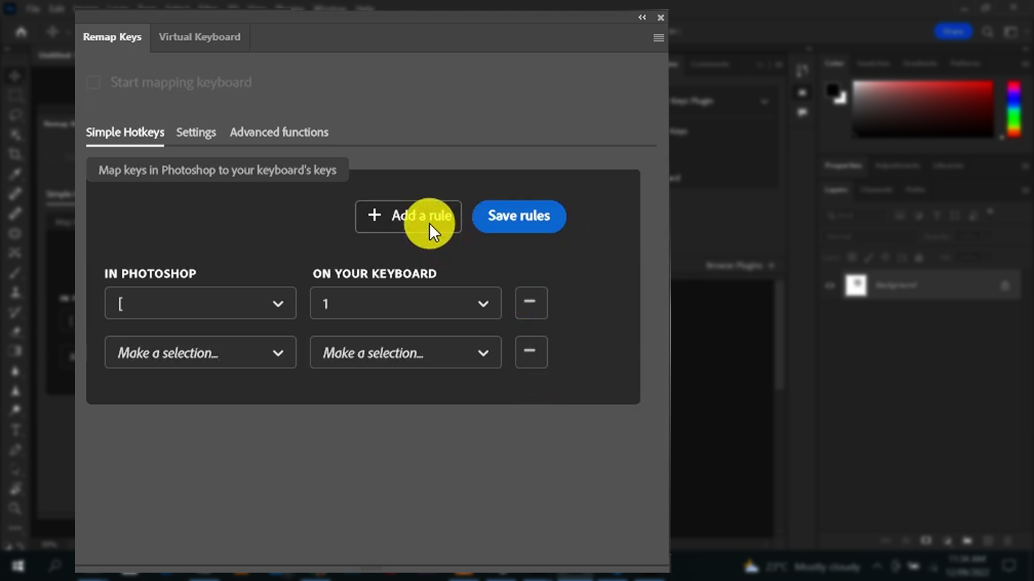Remove the second rule with the minus icon

click(x=531, y=351)
